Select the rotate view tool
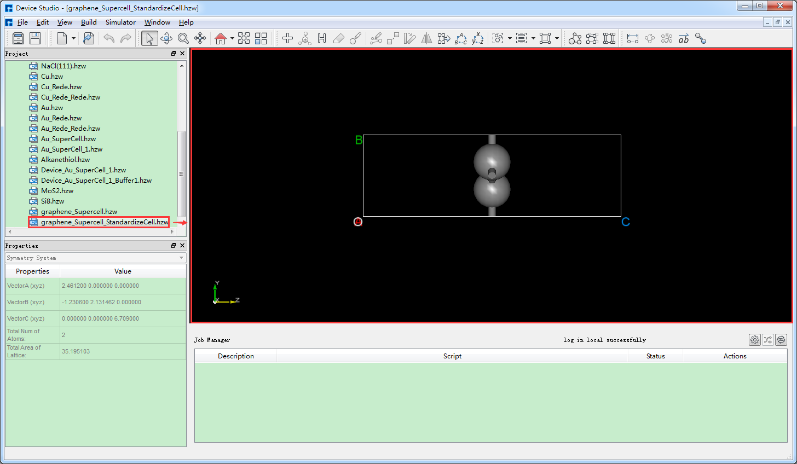This screenshot has height=464, width=797. click(x=166, y=38)
